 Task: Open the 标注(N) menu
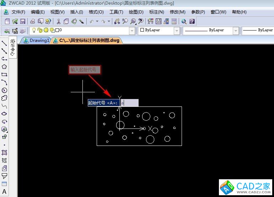point(157,12)
